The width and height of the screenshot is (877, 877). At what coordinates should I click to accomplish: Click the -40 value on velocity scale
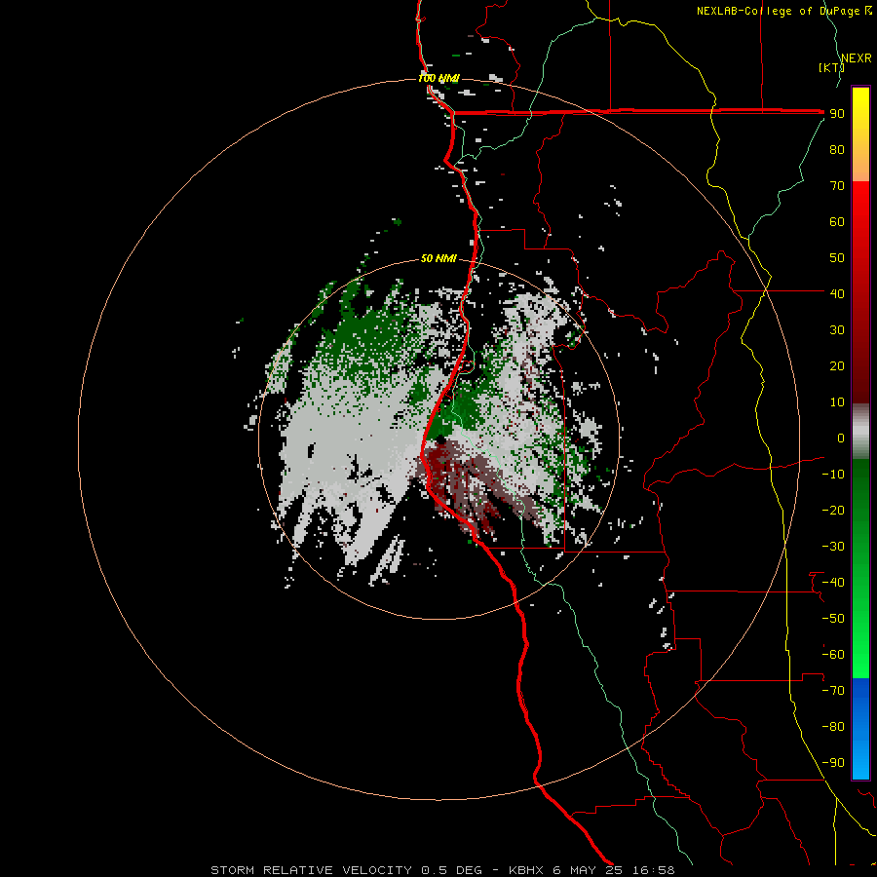pos(833,583)
